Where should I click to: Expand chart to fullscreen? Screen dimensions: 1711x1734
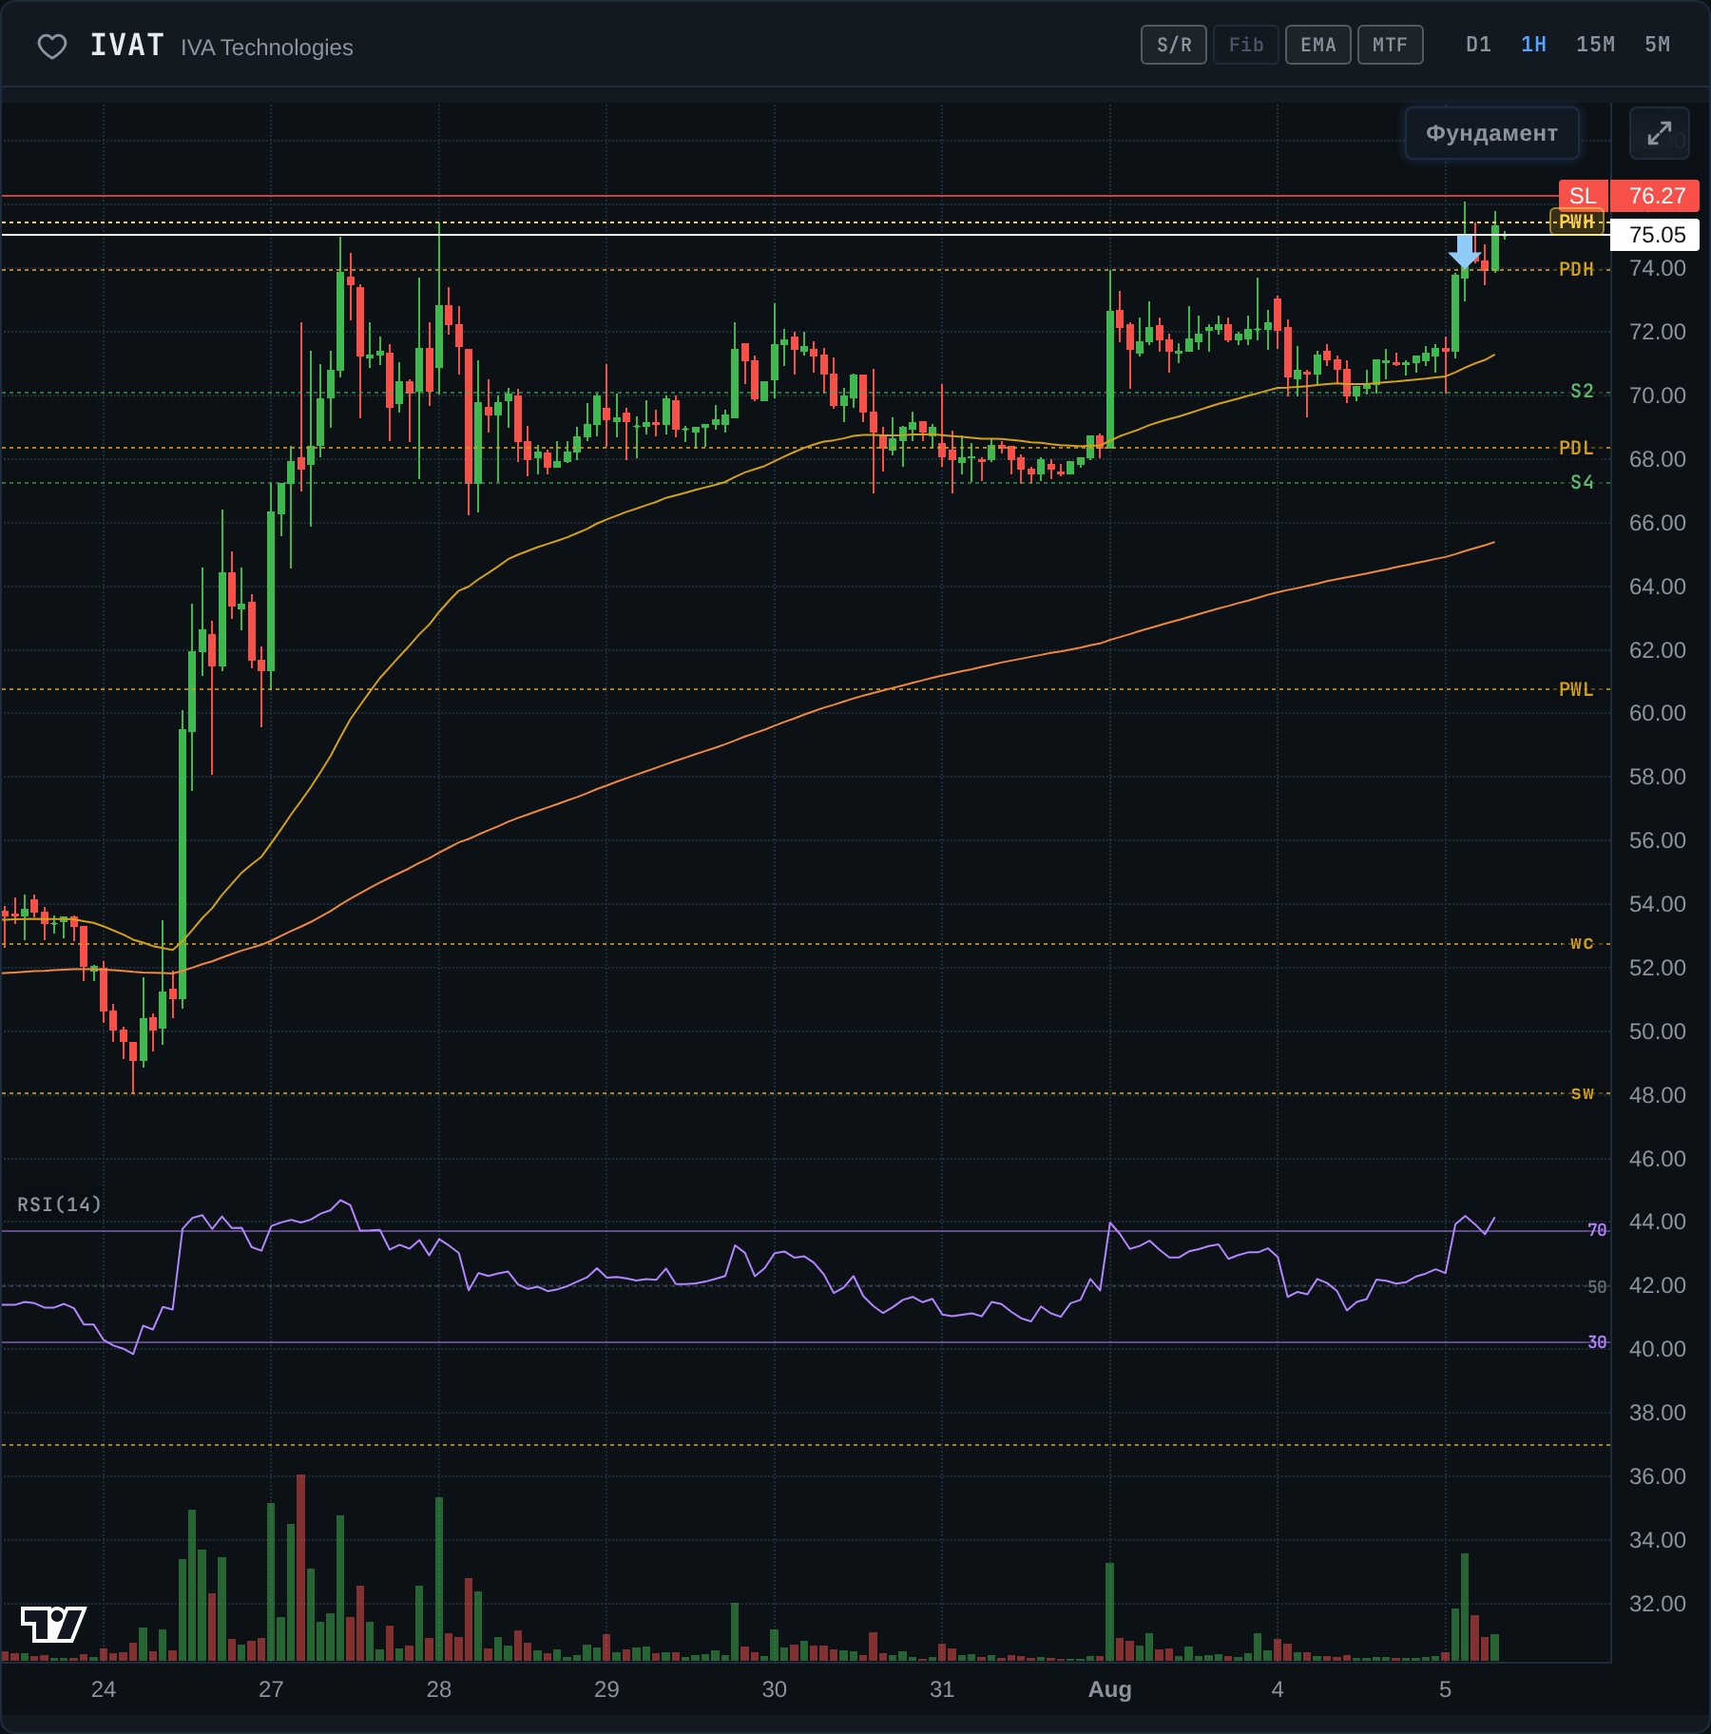pyautogui.click(x=1659, y=133)
